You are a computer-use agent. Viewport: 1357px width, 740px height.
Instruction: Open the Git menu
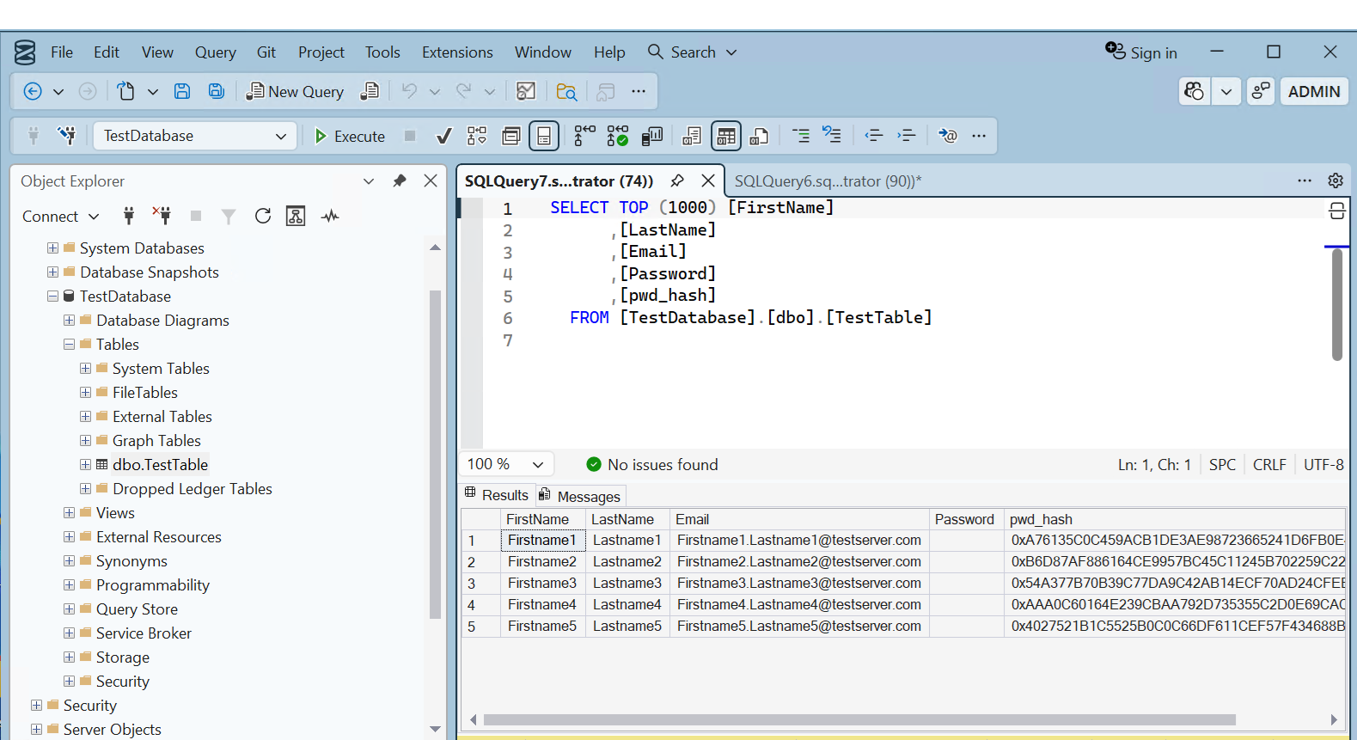click(266, 52)
